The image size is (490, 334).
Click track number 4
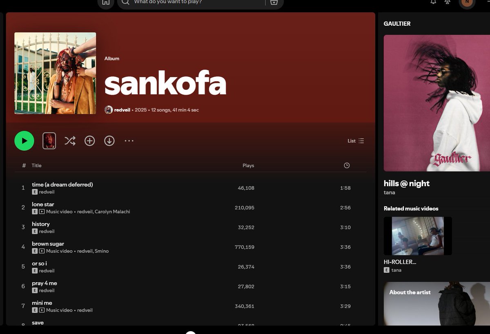pyautogui.click(x=23, y=247)
